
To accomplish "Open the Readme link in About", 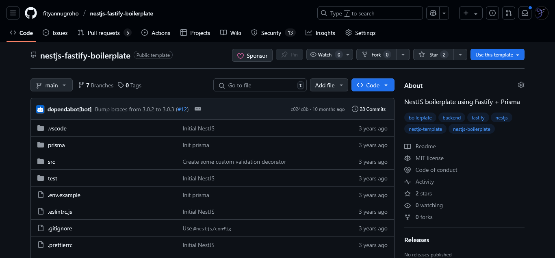I will (420, 146).
